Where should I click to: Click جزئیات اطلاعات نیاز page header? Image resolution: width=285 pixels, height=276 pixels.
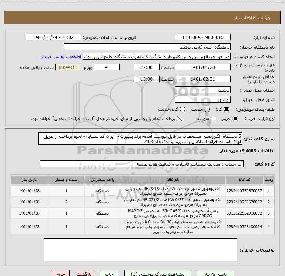252,18
